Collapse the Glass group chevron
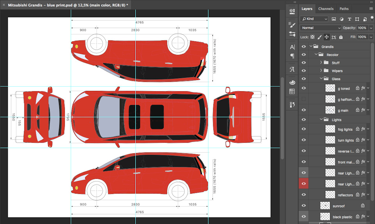 pyautogui.click(x=321, y=78)
